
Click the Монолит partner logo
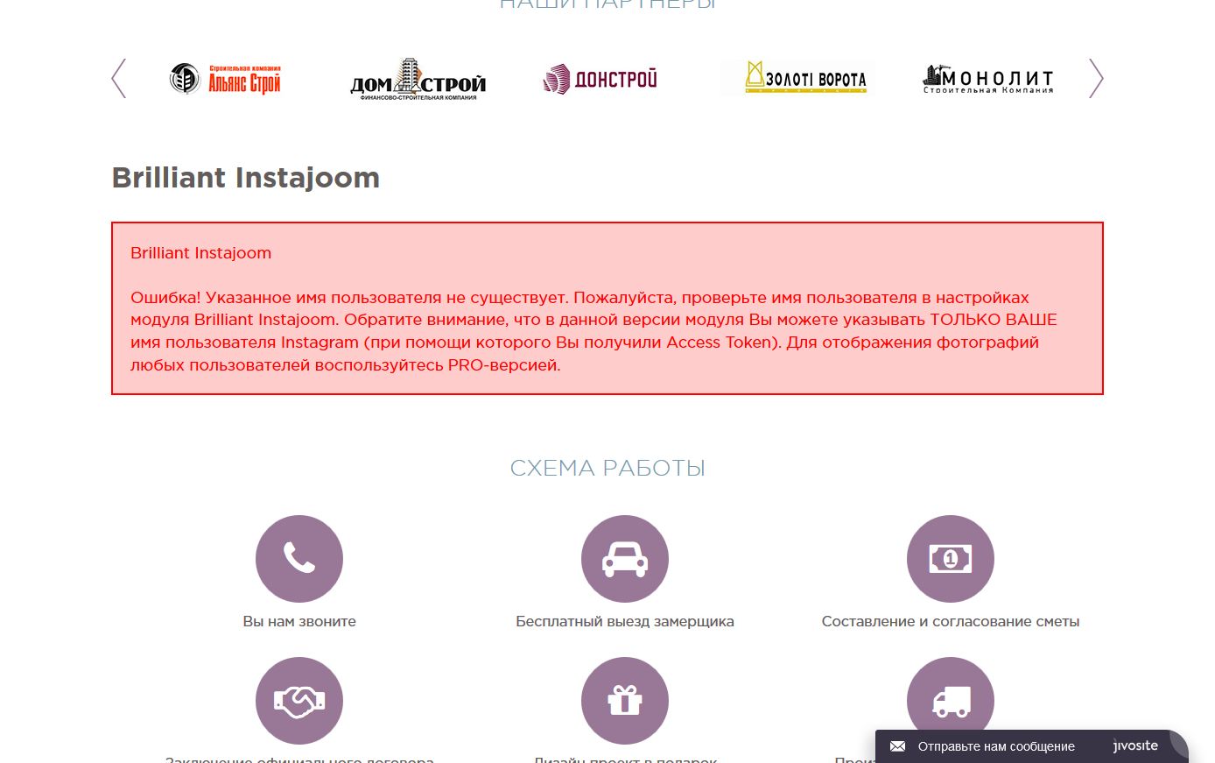tap(988, 79)
